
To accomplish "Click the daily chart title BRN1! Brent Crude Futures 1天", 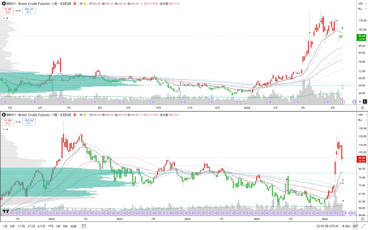I will pos(39,3).
